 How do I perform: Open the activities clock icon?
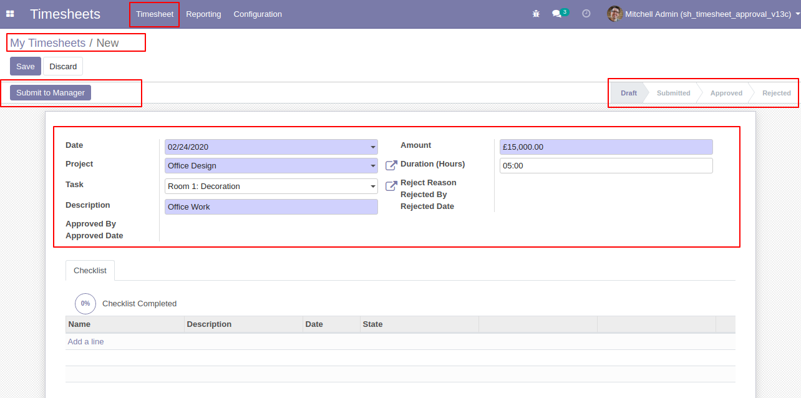586,14
